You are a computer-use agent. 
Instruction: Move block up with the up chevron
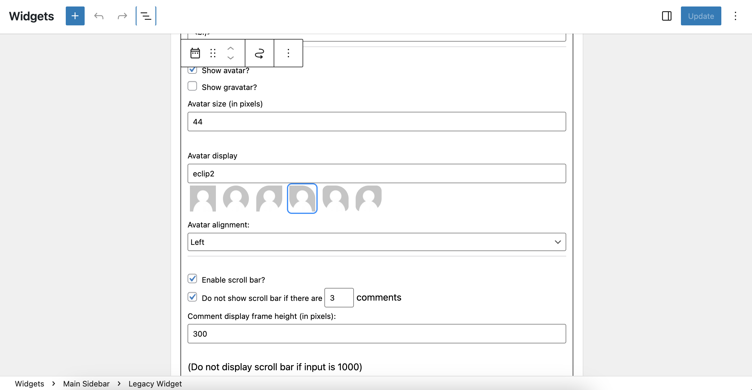pyautogui.click(x=231, y=49)
